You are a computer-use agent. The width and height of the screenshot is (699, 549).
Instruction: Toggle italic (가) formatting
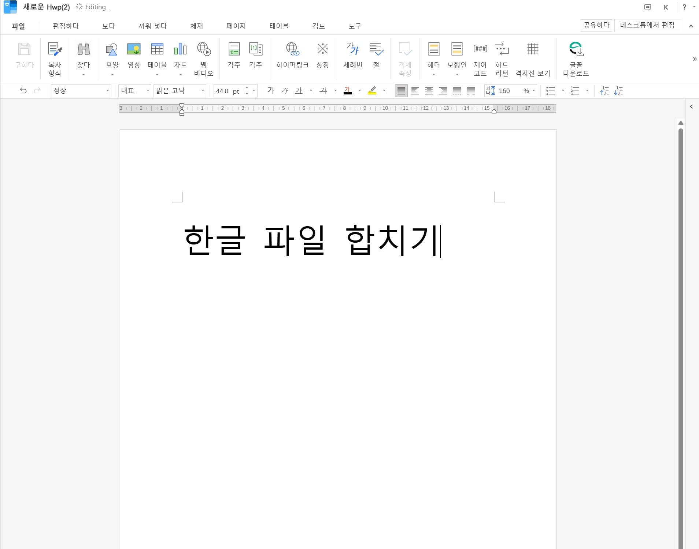pyautogui.click(x=285, y=90)
